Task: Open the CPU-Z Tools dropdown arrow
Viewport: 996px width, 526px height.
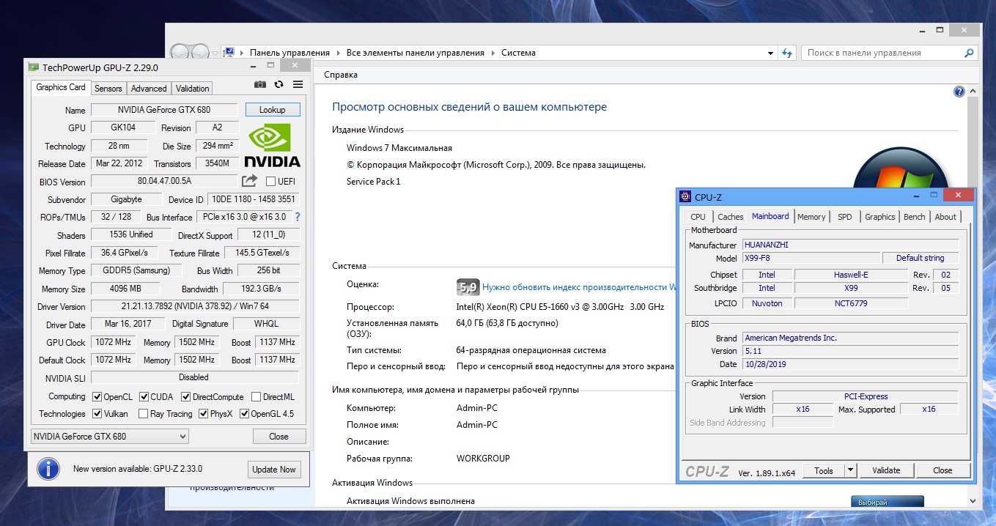Action: (x=850, y=470)
